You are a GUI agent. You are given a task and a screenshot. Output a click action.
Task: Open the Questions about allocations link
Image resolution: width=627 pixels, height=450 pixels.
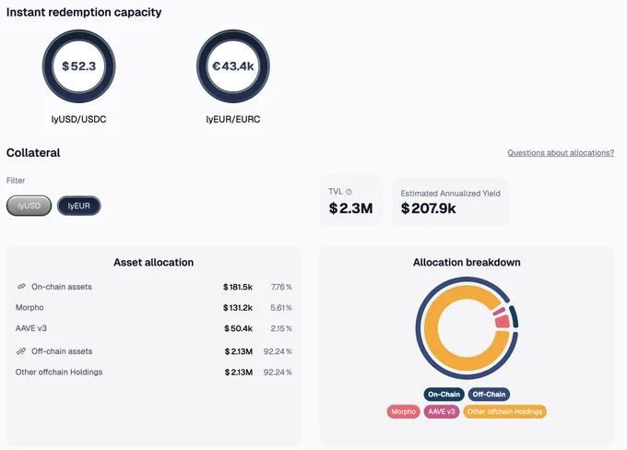pyautogui.click(x=561, y=153)
